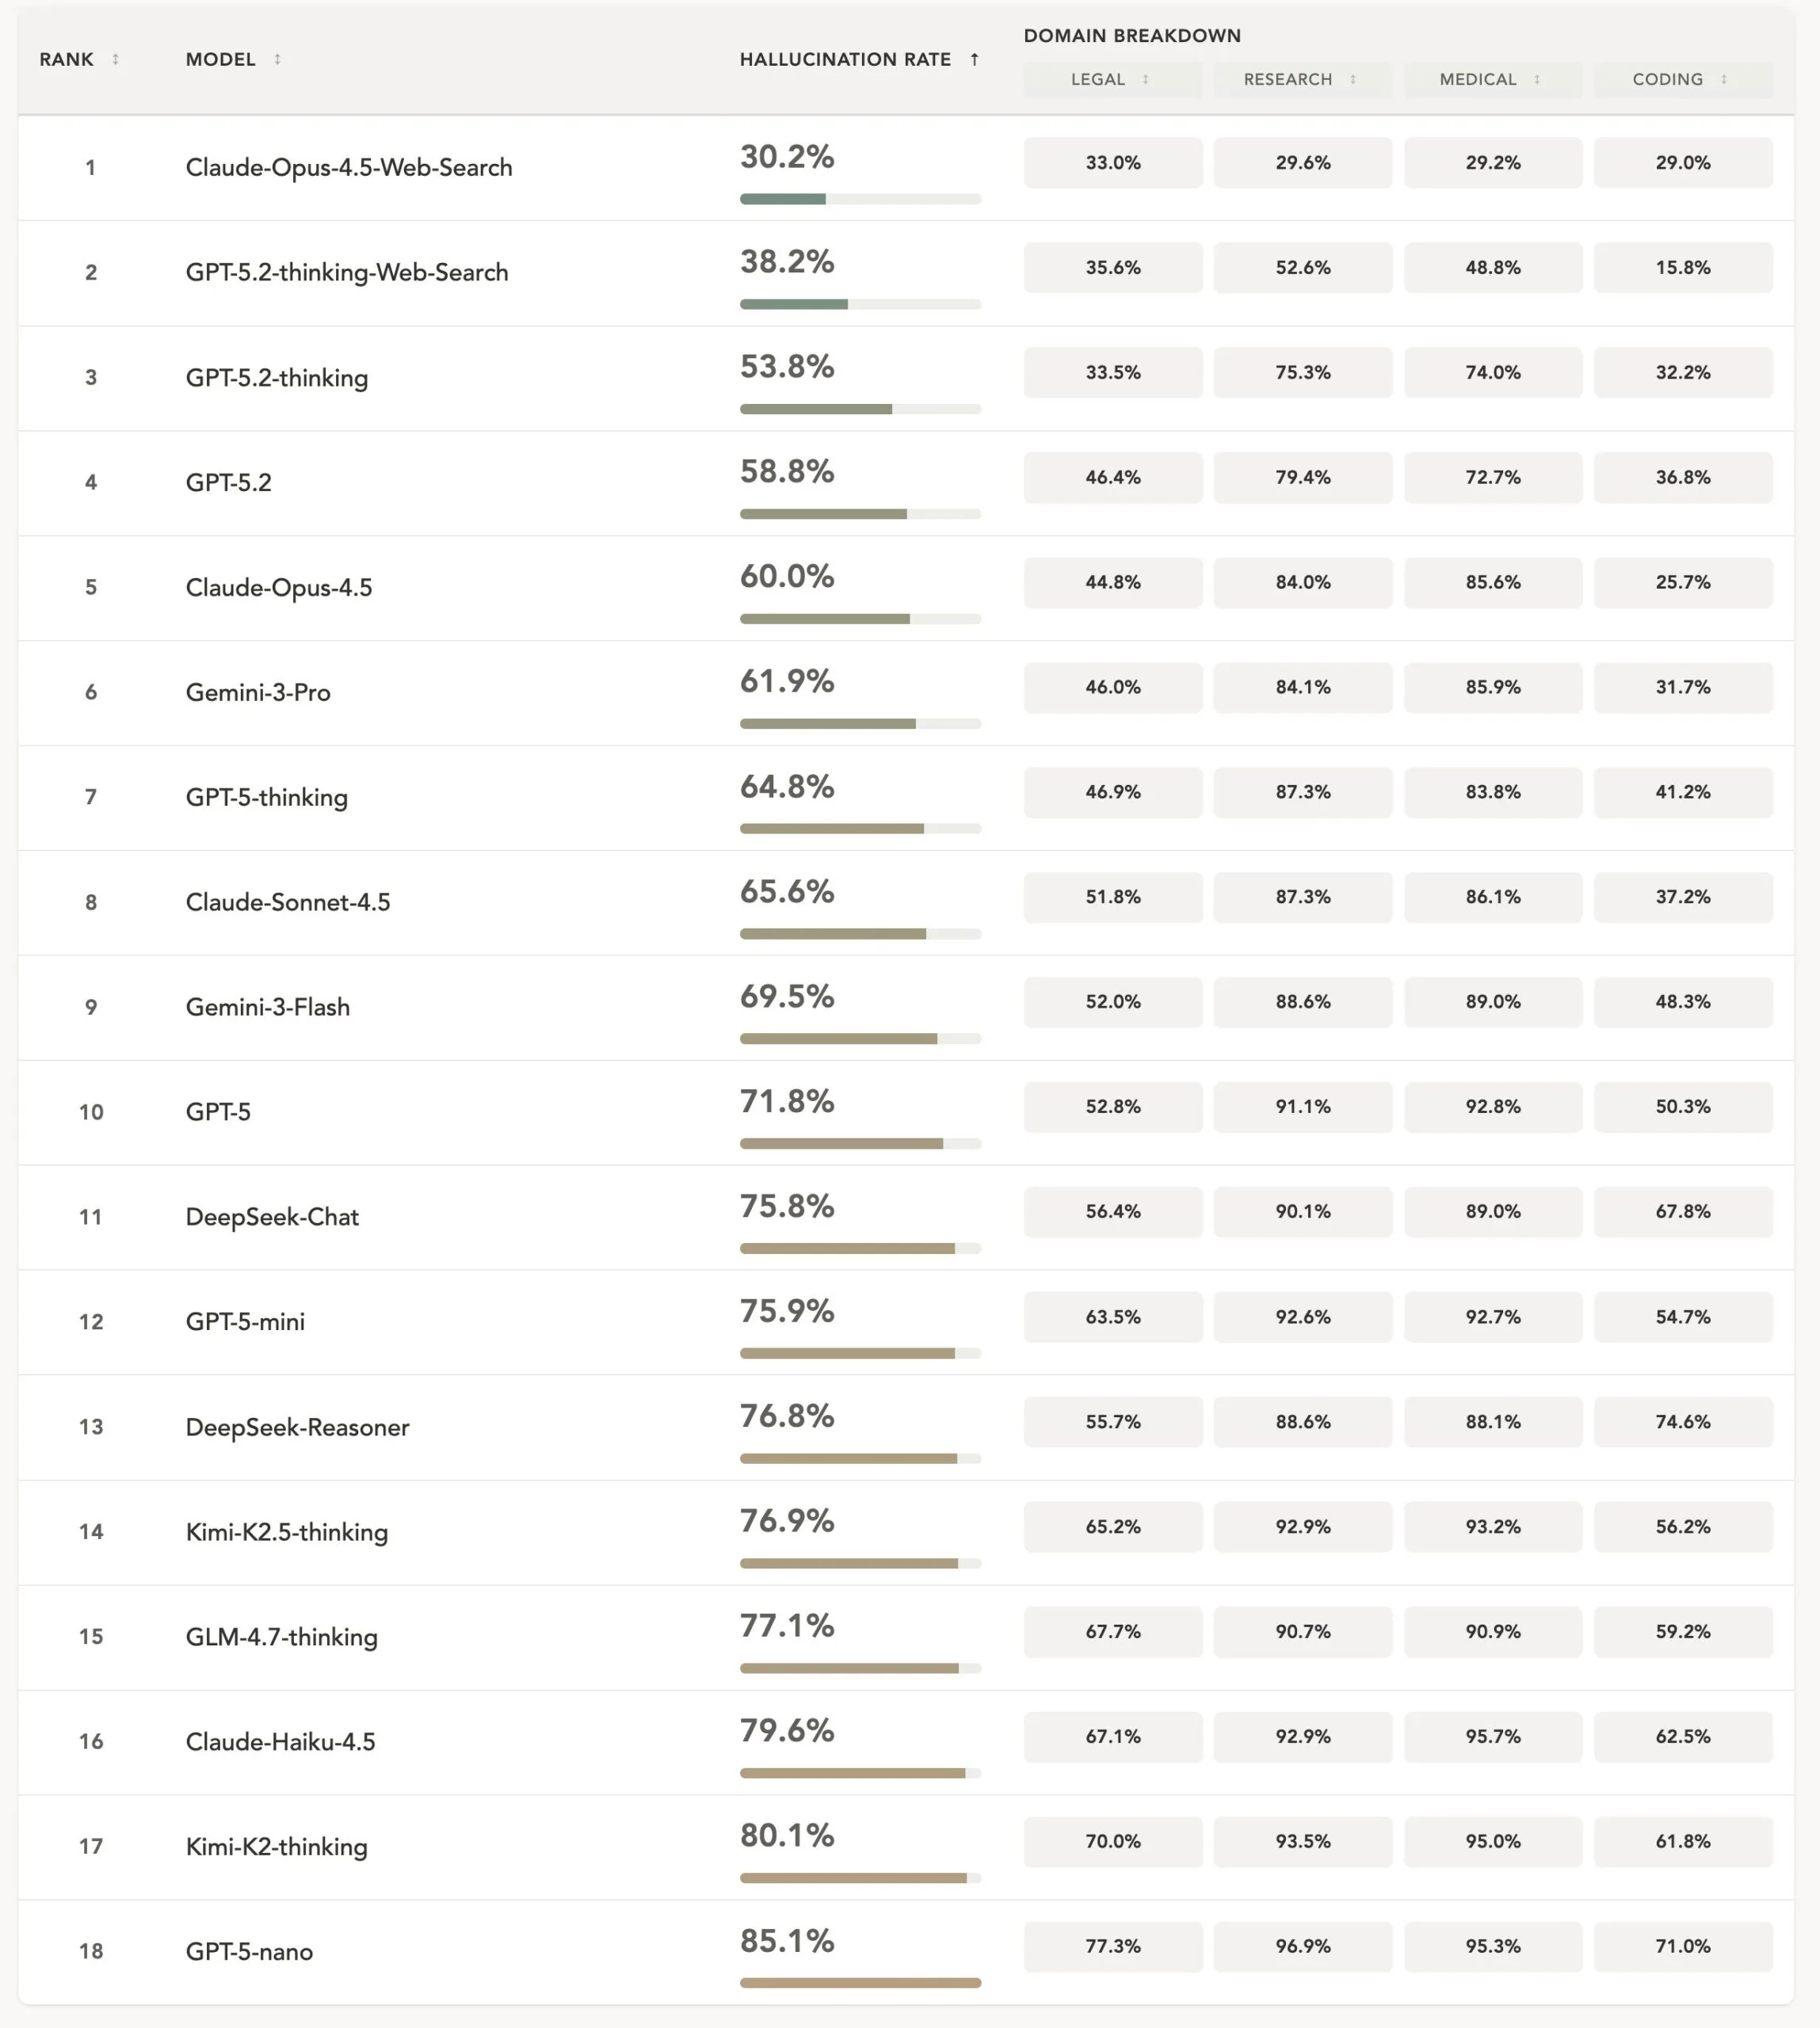Click GPT-5.2-thinking-Web-Search coding cell 15.8%
Viewport: 1820px width, 2028px height.
tap(1683, 268)
